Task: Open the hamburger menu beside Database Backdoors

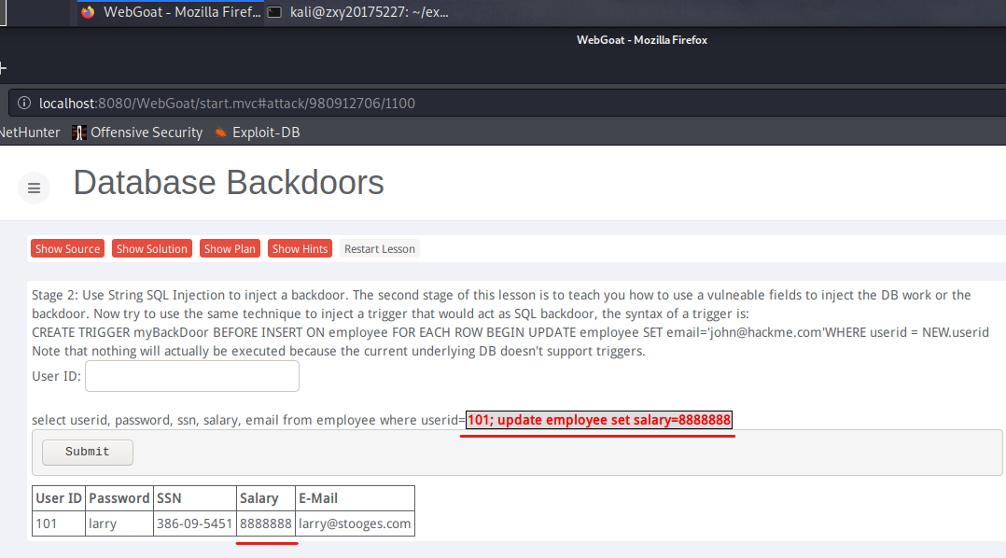Action: click(34, 188)
